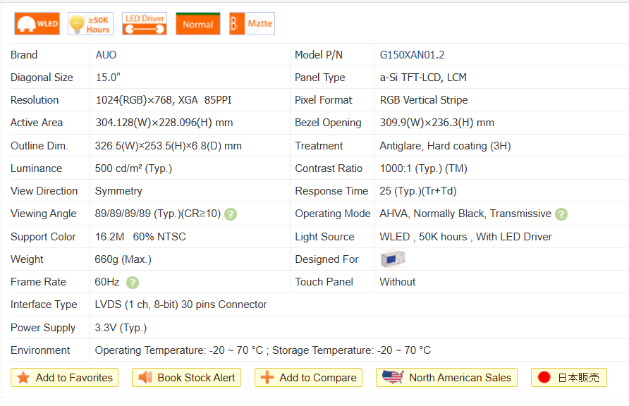Image resolution: width=629 pixels, height=406 pixels.
Task: Open the Frame Rate help question mark
Action: [x=133, y=283]
